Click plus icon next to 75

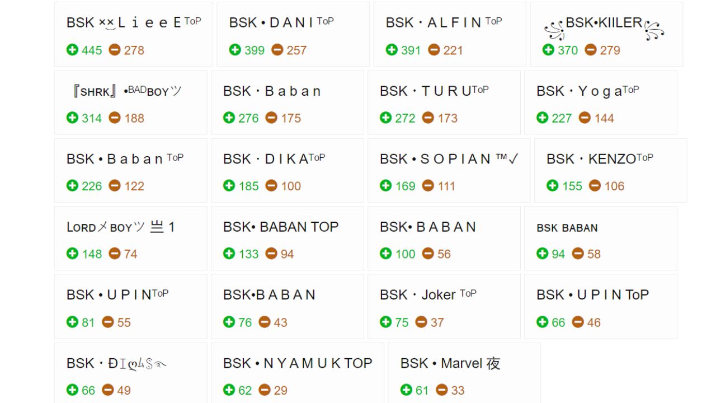click(x=385, y=322)
